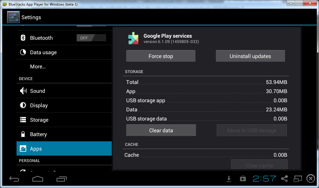Click the BlueStacks logo in title bar
Viewport: 319px width, 188px height.
click(x=4, y=4)
